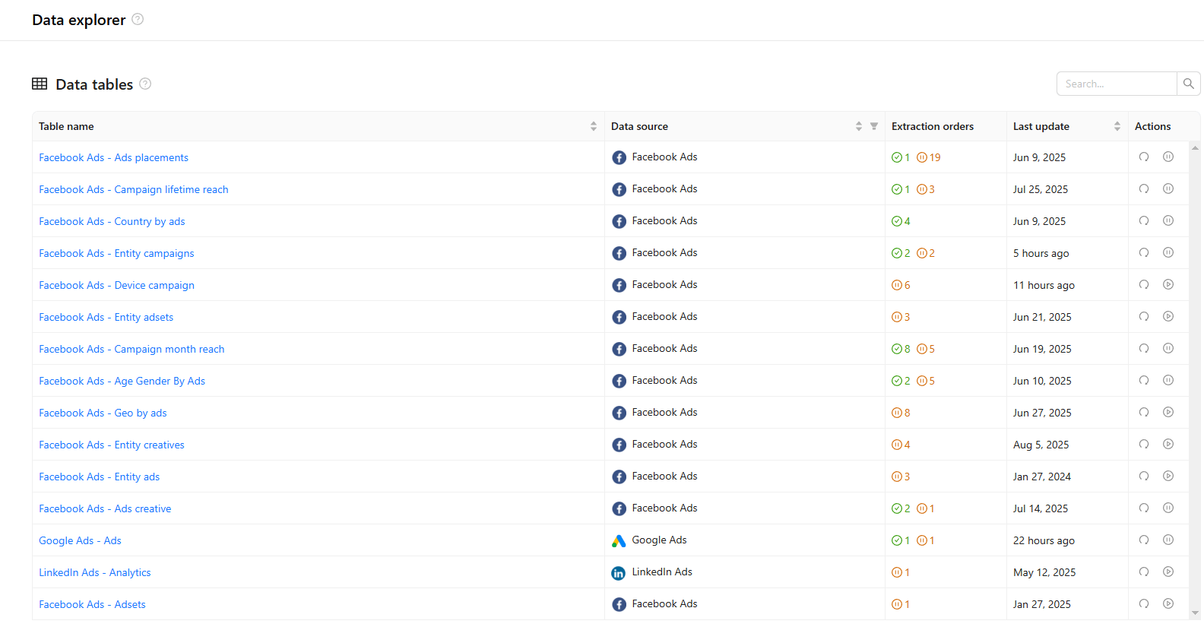
Task: Refresh the Entity adsets table
Action: click(1144, 316)
